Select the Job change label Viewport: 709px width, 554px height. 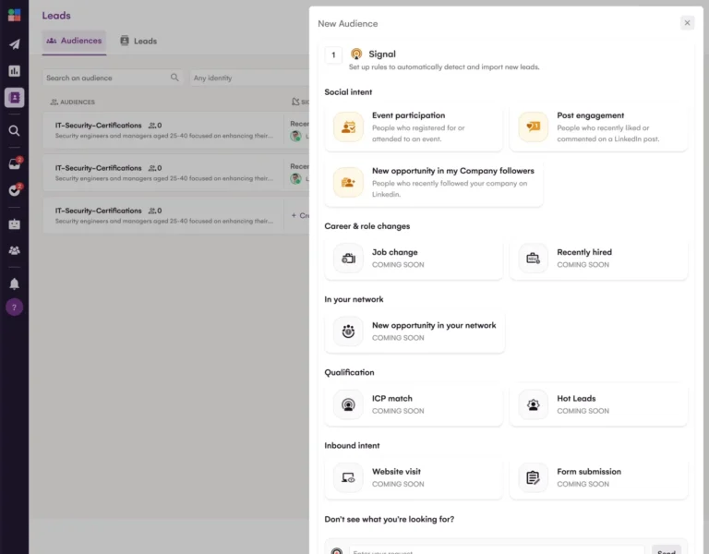click(x=395, y=252)
